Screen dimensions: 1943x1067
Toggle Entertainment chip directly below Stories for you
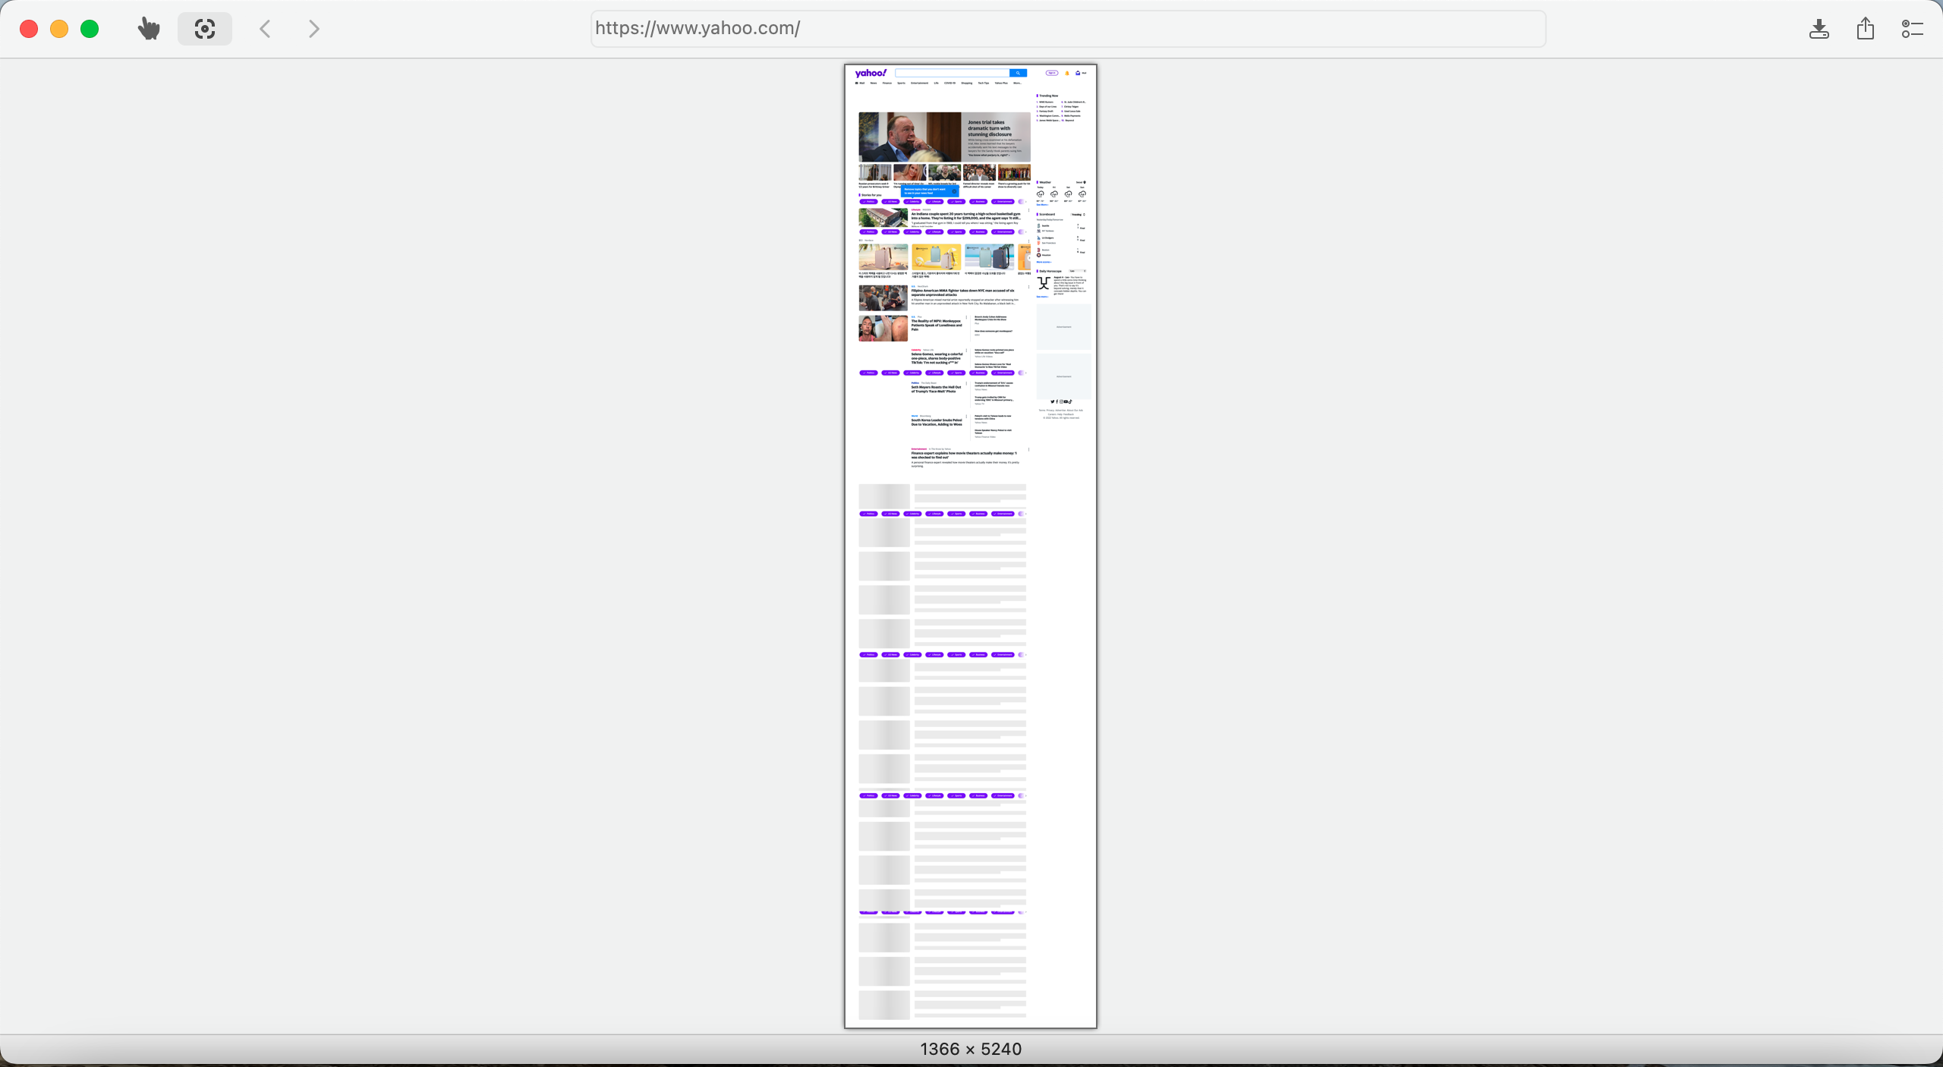click(x=1003, y=202)
